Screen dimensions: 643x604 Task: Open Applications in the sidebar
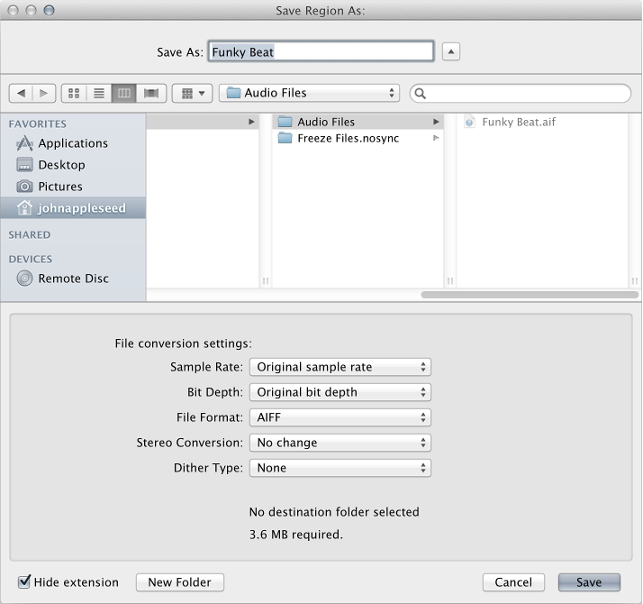pyautogui.click(x=73, y=143)
